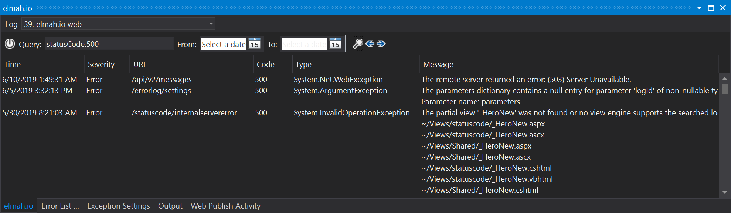Click the scrollbar up arrow
Viewport: 731px width, 213px height.
(x=724, y=79)
